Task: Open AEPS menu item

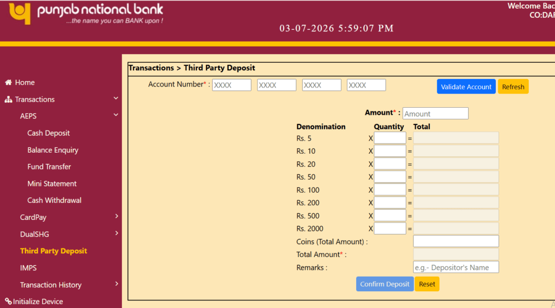Action: pyautogui.click(x=28, y=116)
